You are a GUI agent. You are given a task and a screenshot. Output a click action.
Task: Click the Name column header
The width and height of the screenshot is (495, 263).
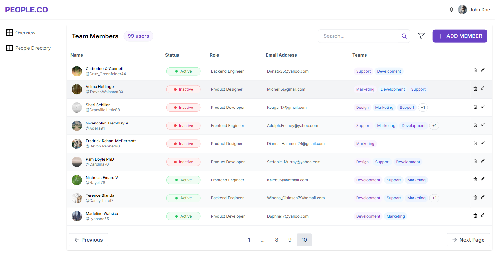coord(77,55)
